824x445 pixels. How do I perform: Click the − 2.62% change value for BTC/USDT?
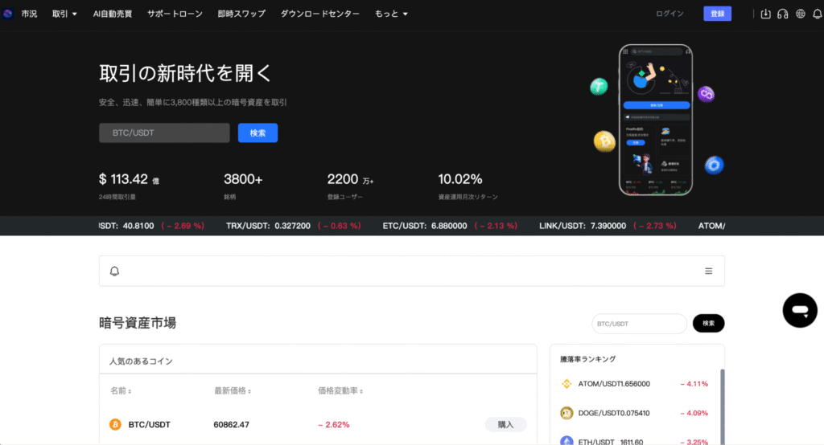coord(334,425)
